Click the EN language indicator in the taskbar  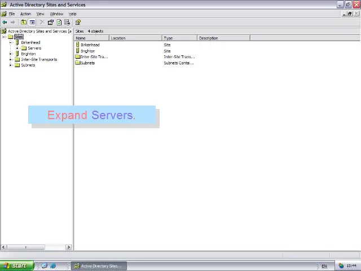324,266
